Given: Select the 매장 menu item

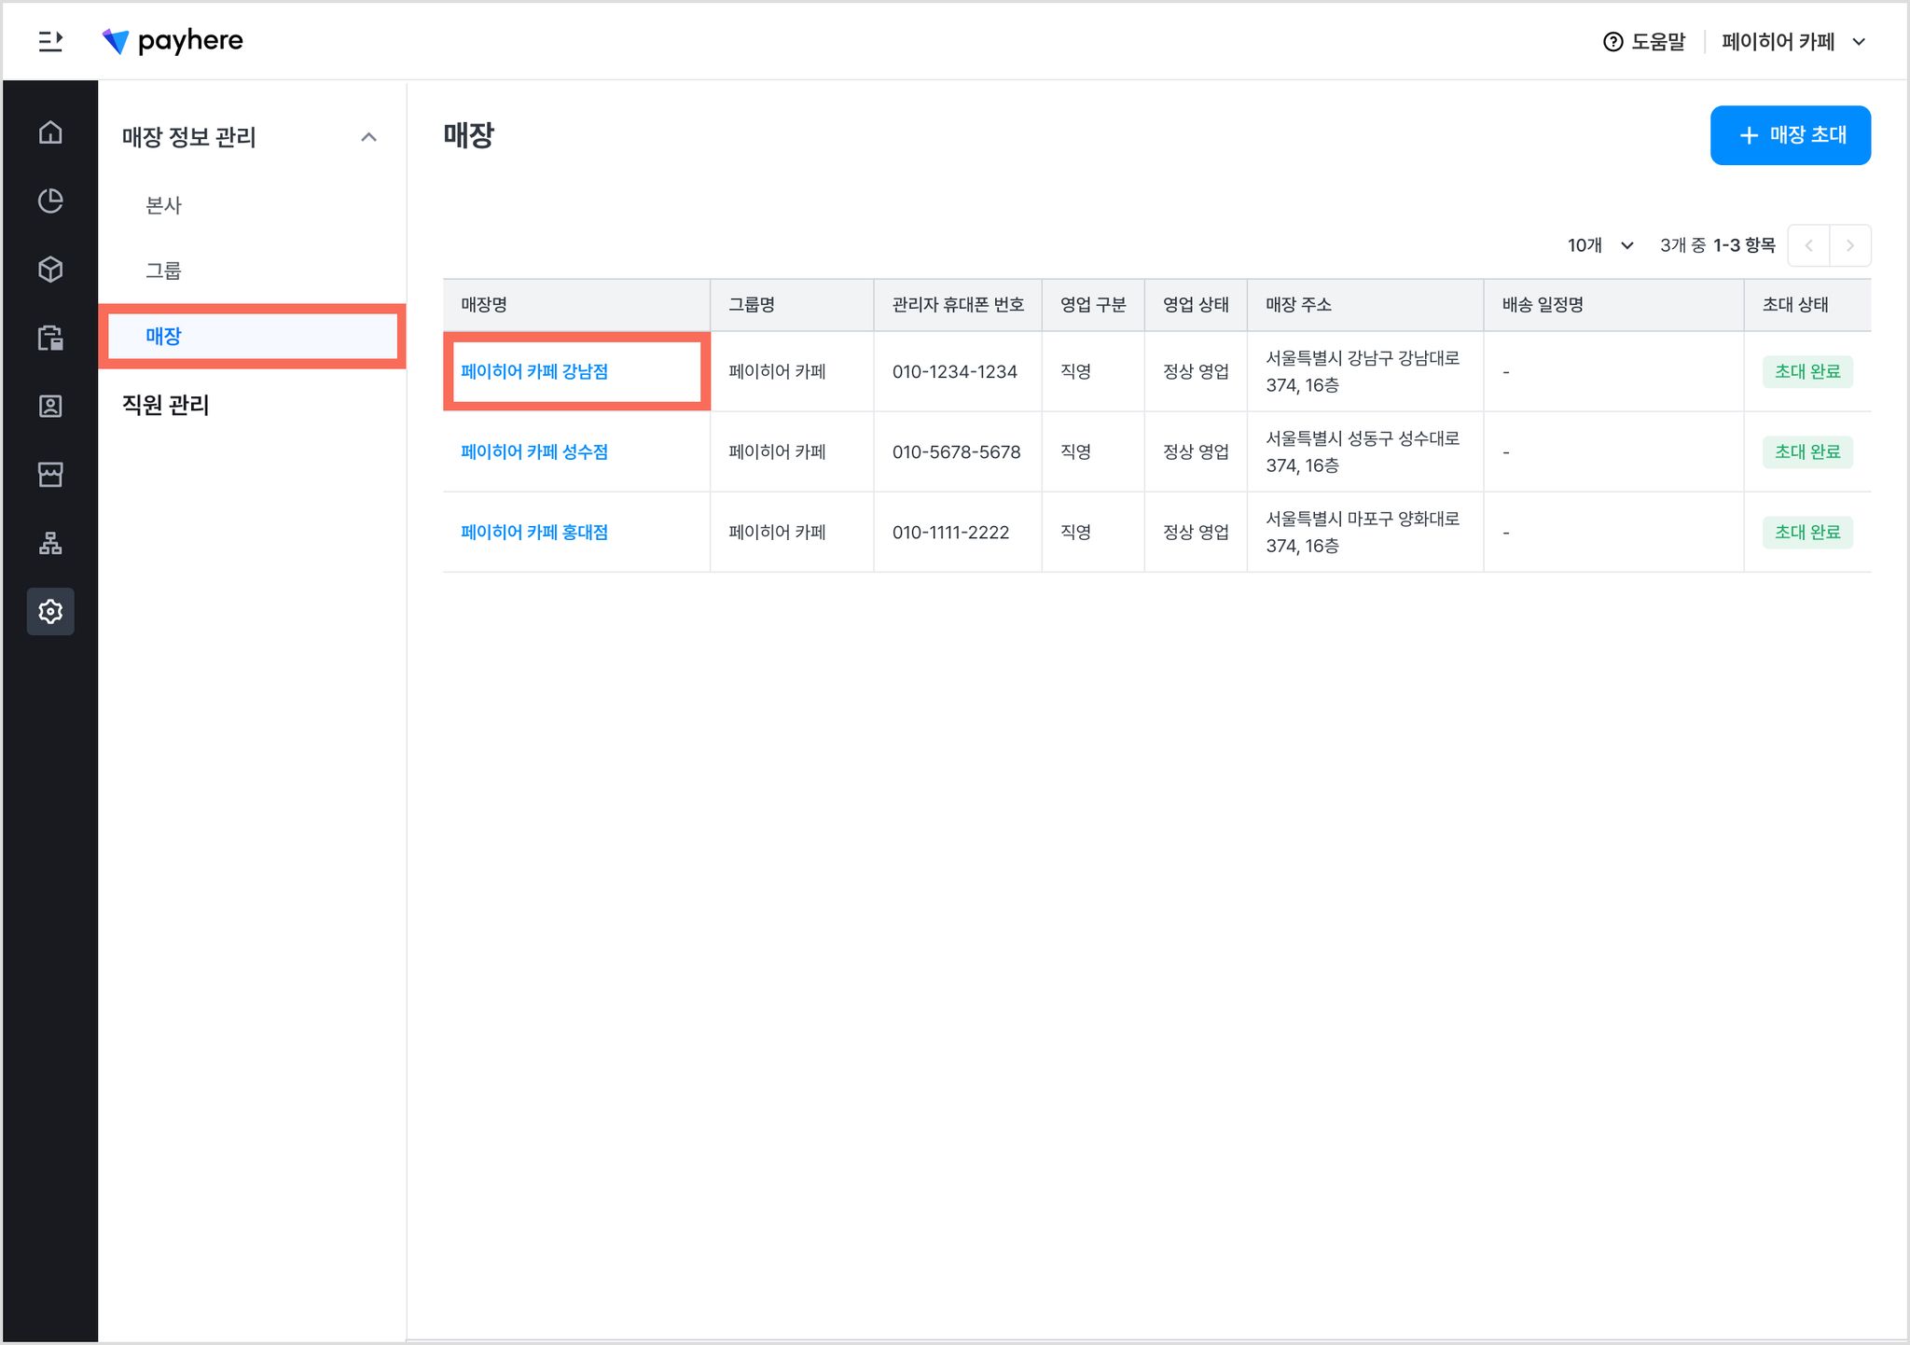Looking at the screenshot, I should (x=253, y=336).
